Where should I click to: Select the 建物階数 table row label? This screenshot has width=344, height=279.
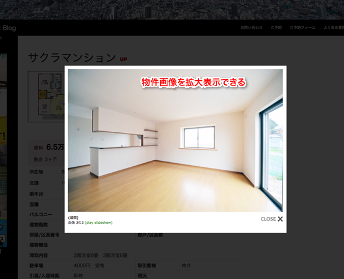point(39,224)
